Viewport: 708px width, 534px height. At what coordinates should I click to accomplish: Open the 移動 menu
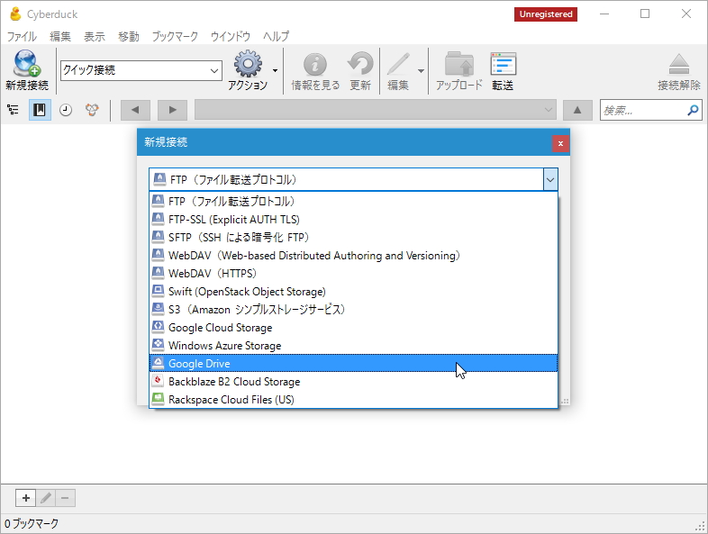[129, 36]
